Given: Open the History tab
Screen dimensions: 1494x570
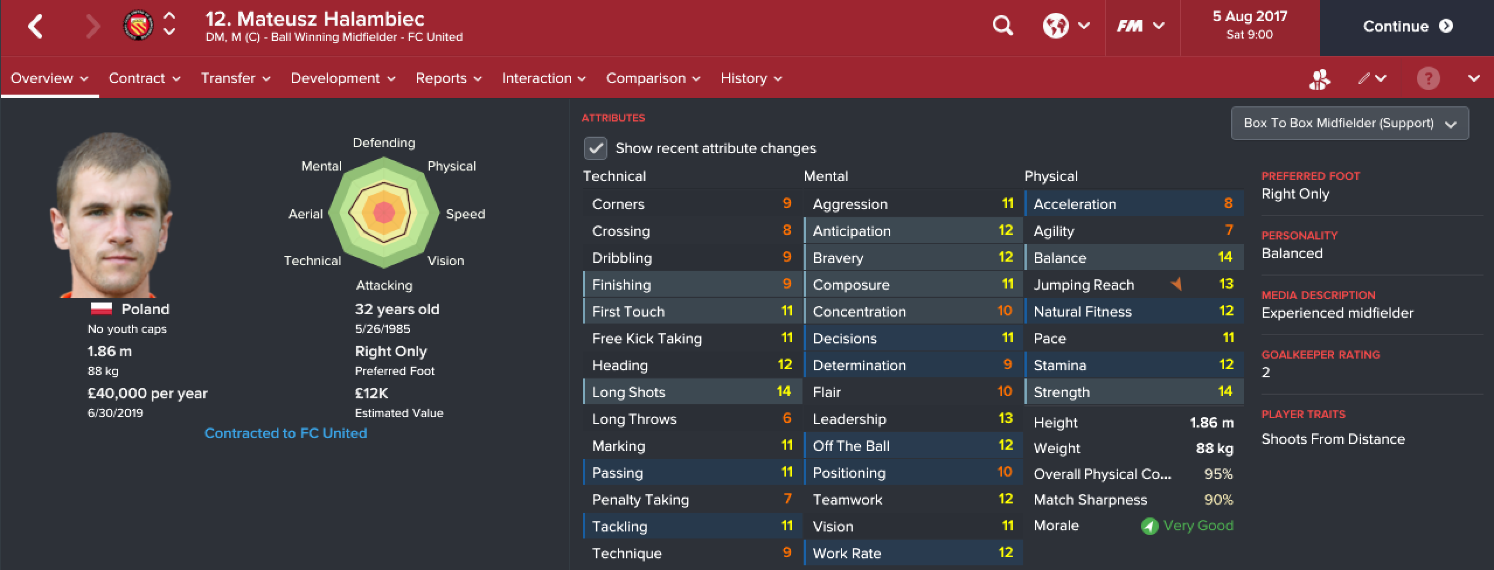Looking at the screenshot, I should [751, 78].
